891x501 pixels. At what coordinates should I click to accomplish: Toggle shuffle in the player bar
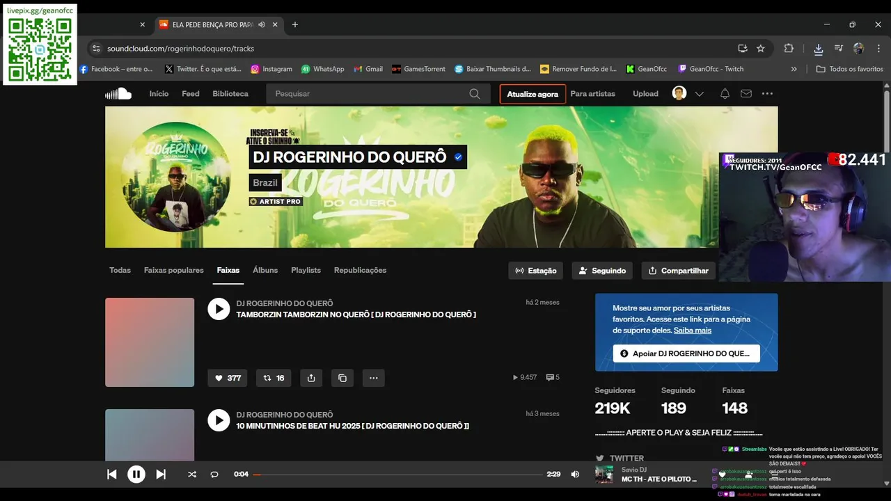(x=192, y=475)
